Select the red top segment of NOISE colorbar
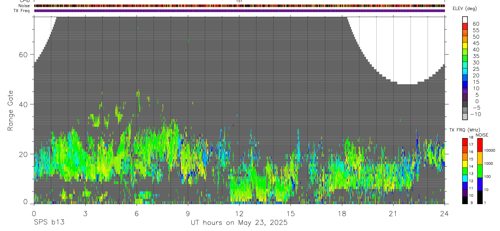Viewport: 500px width, 231px height. (x=480, y=145)
